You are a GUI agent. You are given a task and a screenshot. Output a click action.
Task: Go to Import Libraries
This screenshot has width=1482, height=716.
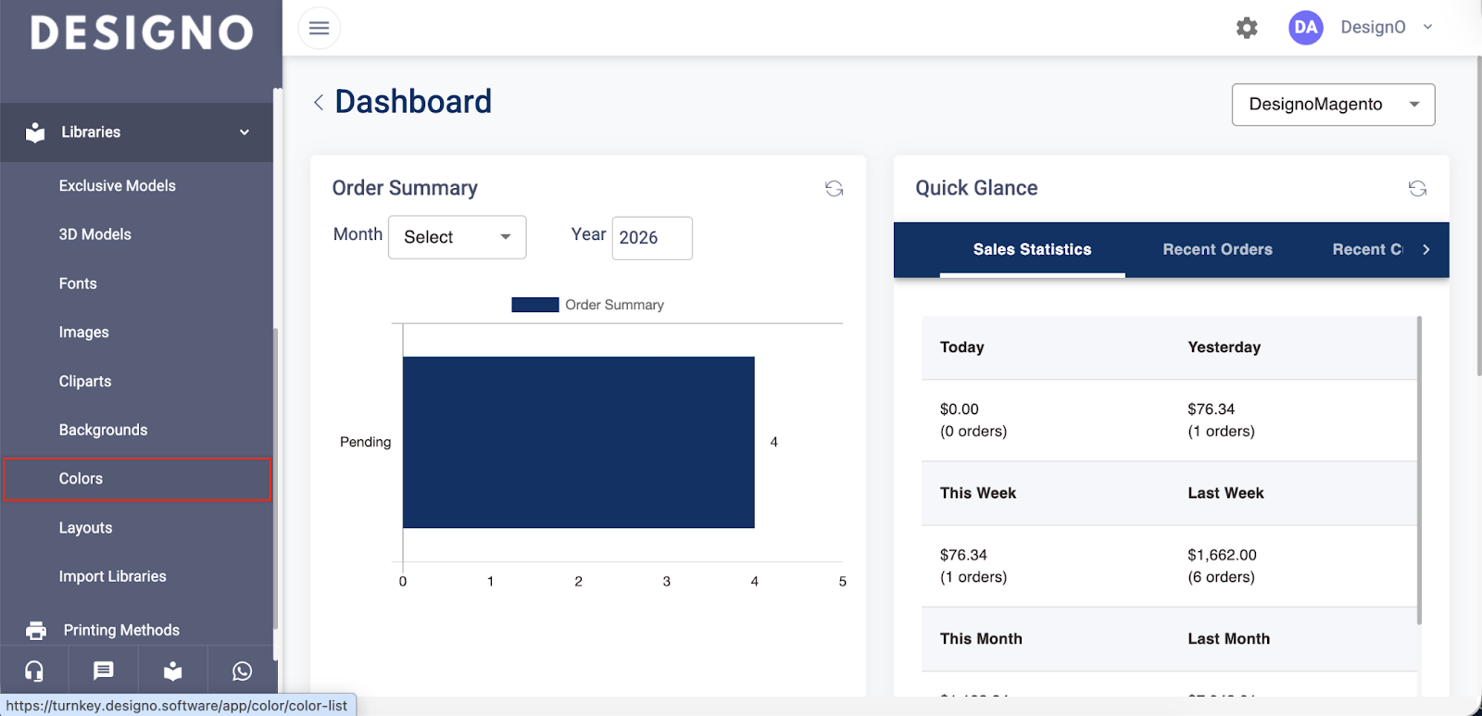click(113, 576)
